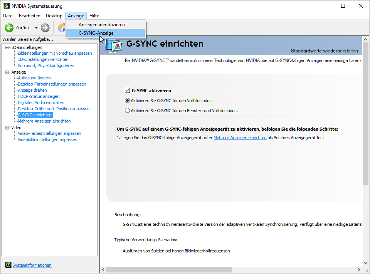This screenshot has width=370, height=274.
Task: Click the G-SYNC monitor icon in page header
Action: (114, 45)
